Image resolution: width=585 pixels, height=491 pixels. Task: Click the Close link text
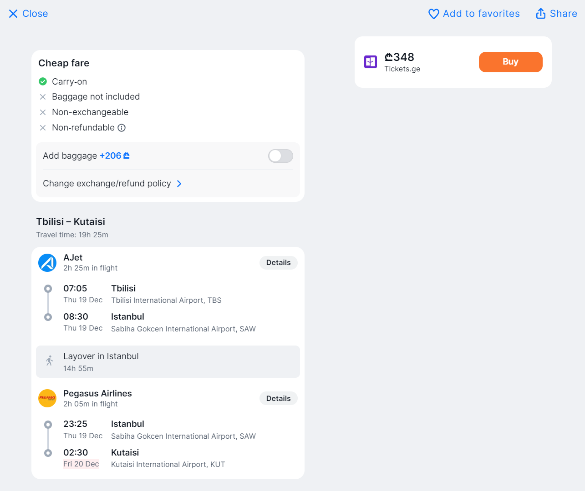pyautogui.click(x=35, y=14)
